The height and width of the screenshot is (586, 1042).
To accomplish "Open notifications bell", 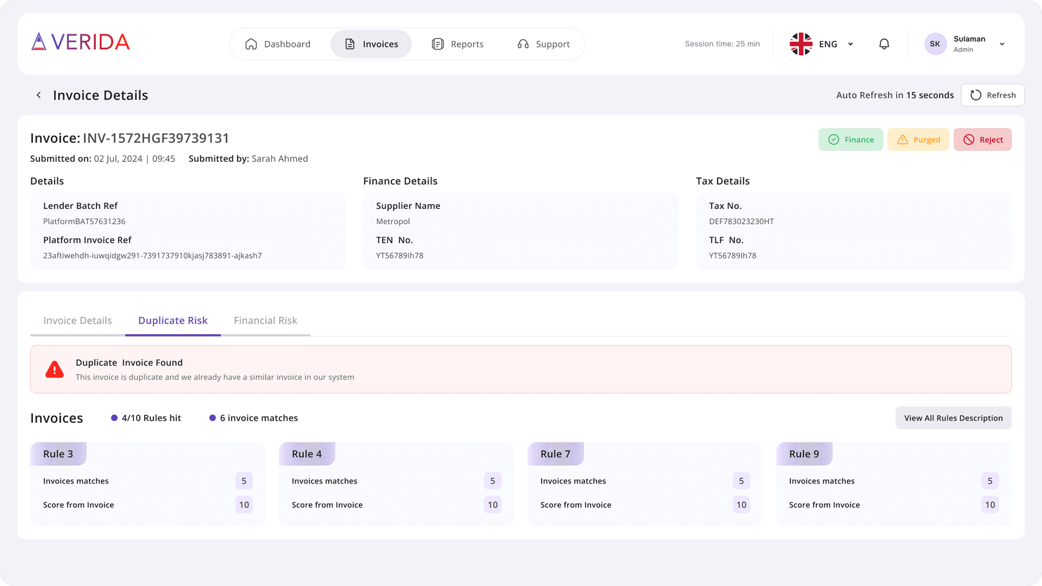I will pos(884,44).
